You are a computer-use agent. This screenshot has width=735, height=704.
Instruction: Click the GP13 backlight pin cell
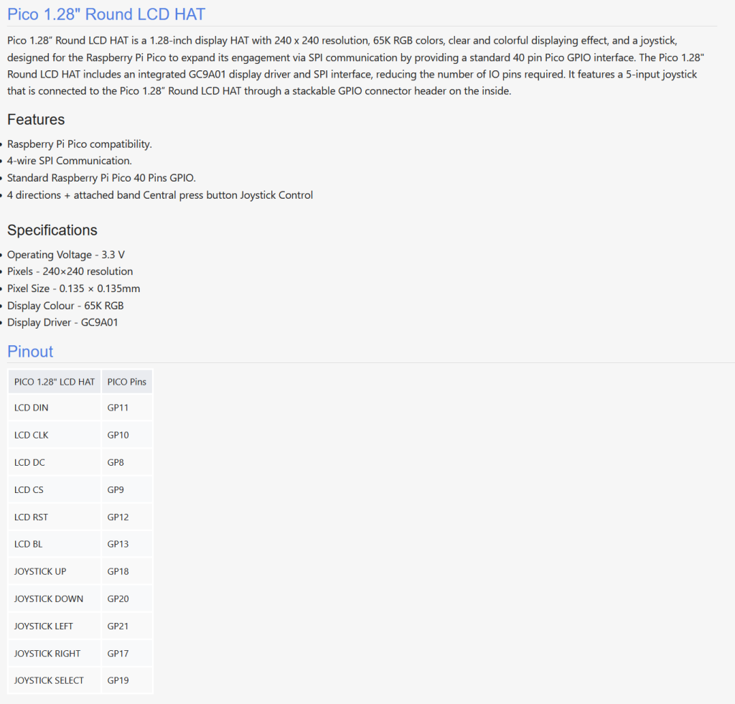click(x=118, y=544)
